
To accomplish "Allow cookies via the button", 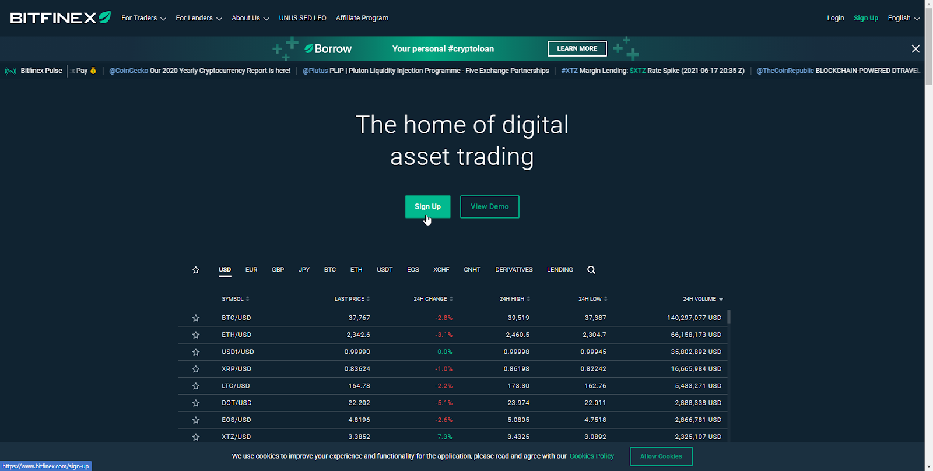I will click(661, 456).
